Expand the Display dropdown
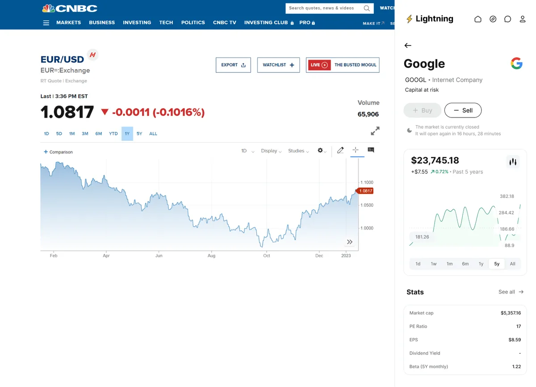 point(271,151)
